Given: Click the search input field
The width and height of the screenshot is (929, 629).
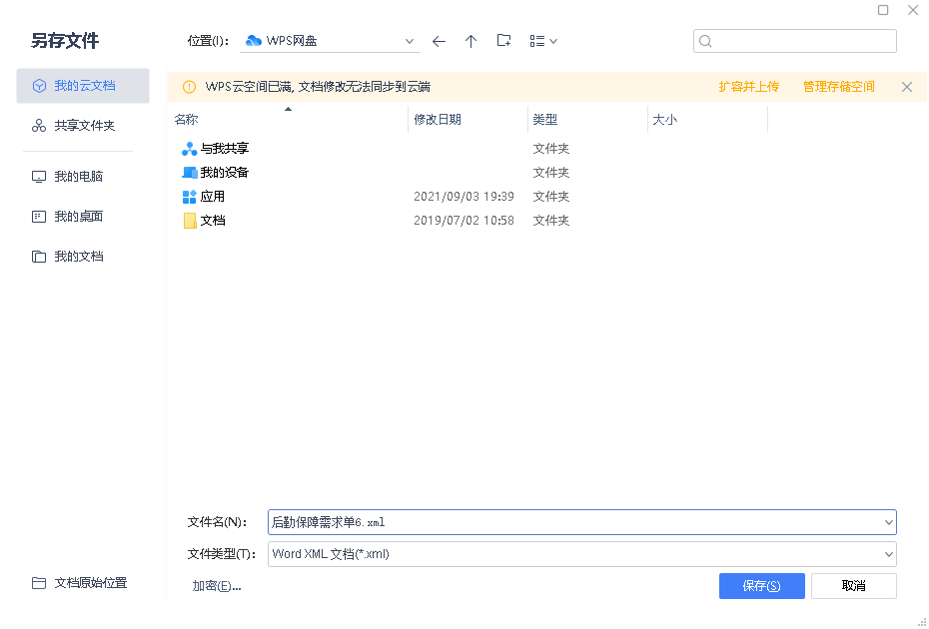Looking at the screenshot, I should (794, 41).
